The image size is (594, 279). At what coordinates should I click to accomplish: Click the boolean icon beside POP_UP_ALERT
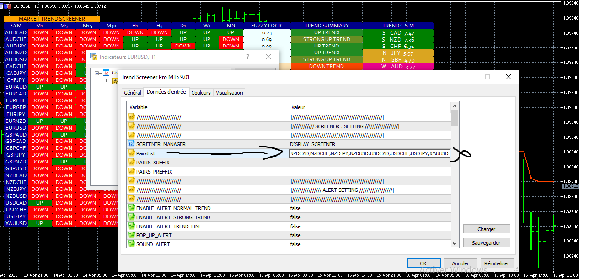click(131, 235)
